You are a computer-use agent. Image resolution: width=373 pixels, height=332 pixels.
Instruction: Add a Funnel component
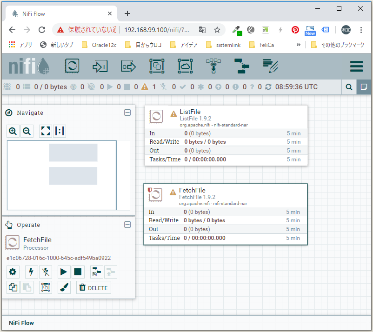pos(213,66)
